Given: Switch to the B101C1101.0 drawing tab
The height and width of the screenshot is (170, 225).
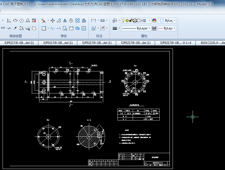Looking at the screenshot, I should tap(210, 43).
